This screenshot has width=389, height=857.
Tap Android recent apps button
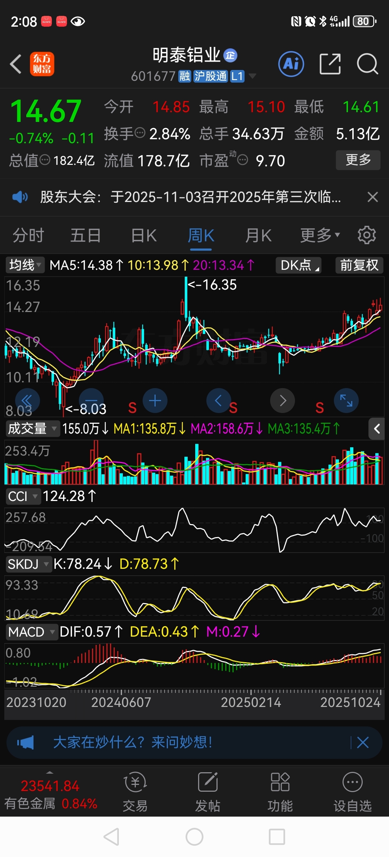coord(277,837)
